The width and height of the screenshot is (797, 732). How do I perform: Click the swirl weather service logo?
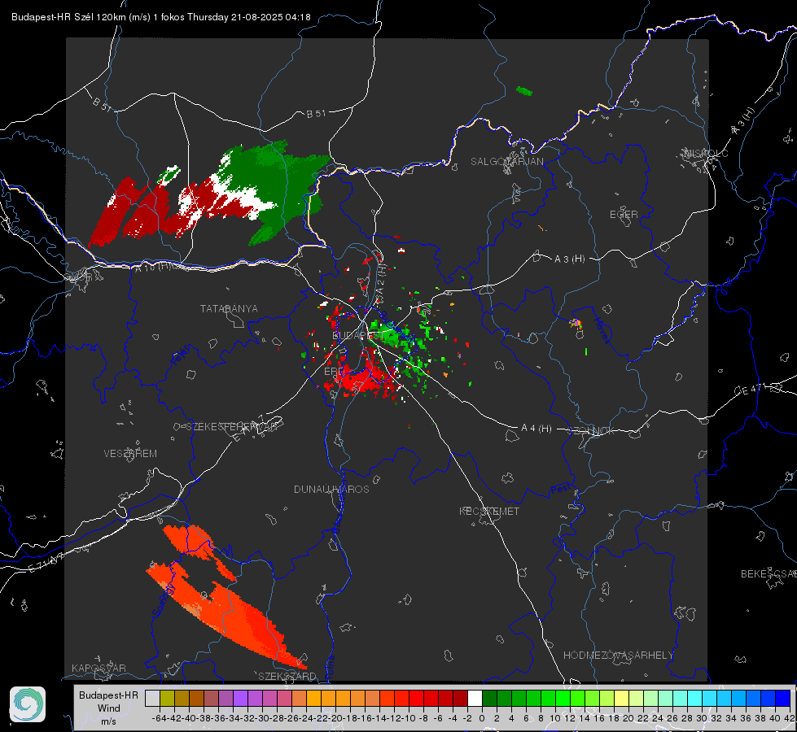(28, 704)
